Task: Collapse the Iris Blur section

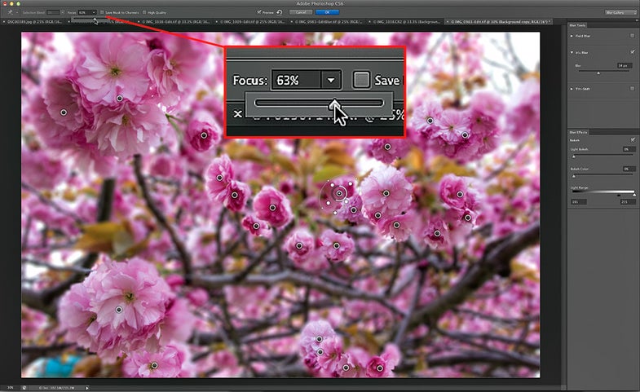Action: tap(572, 53)
